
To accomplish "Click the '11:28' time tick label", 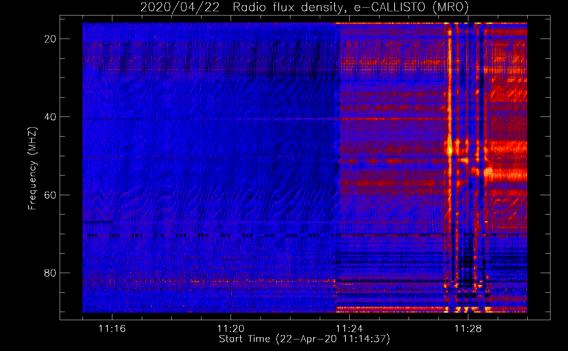I will pos(468,329).
